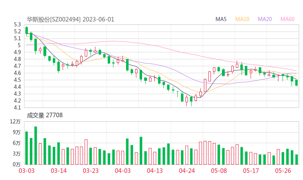Image resolution: width=303 pixels, height=180 pixels.
Task: Click the first green candlestick near 5.2
Action: pyautogui.click(x=27, y=31)
